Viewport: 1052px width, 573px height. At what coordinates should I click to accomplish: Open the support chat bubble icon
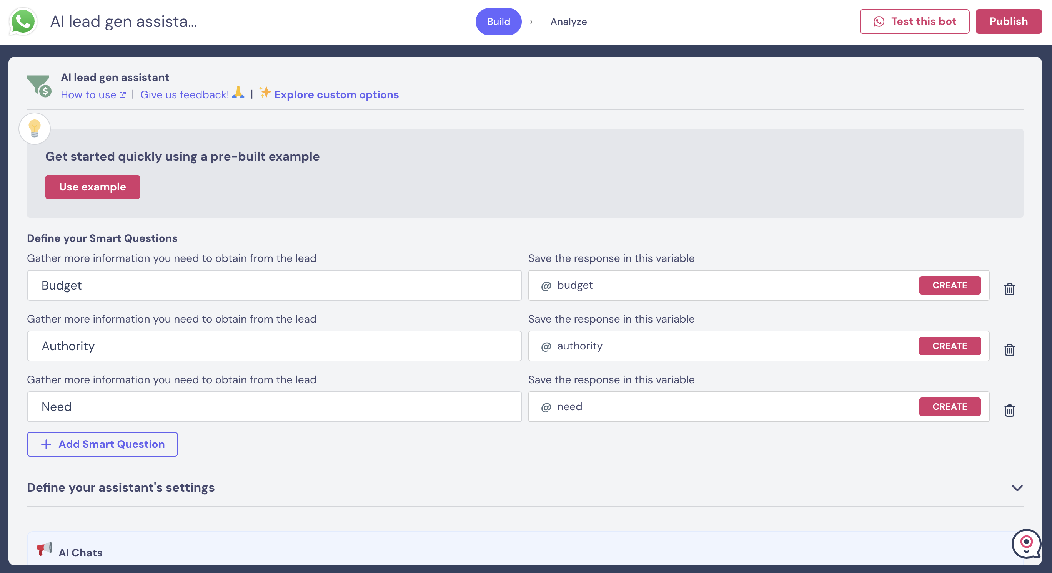point(1026,544)
